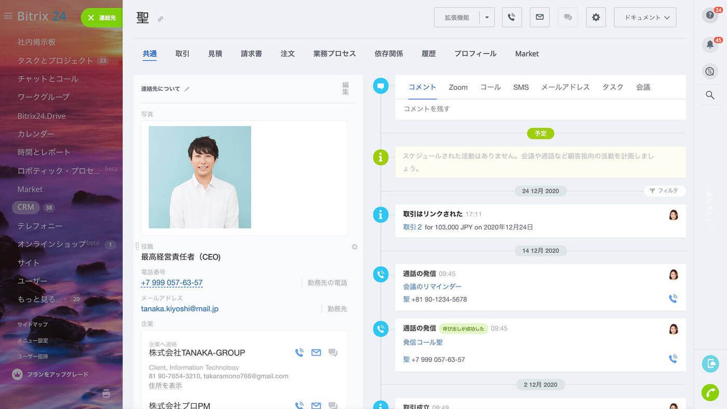Switch to the 業務プロセス tab
The image size is (727, 409).
334,53
